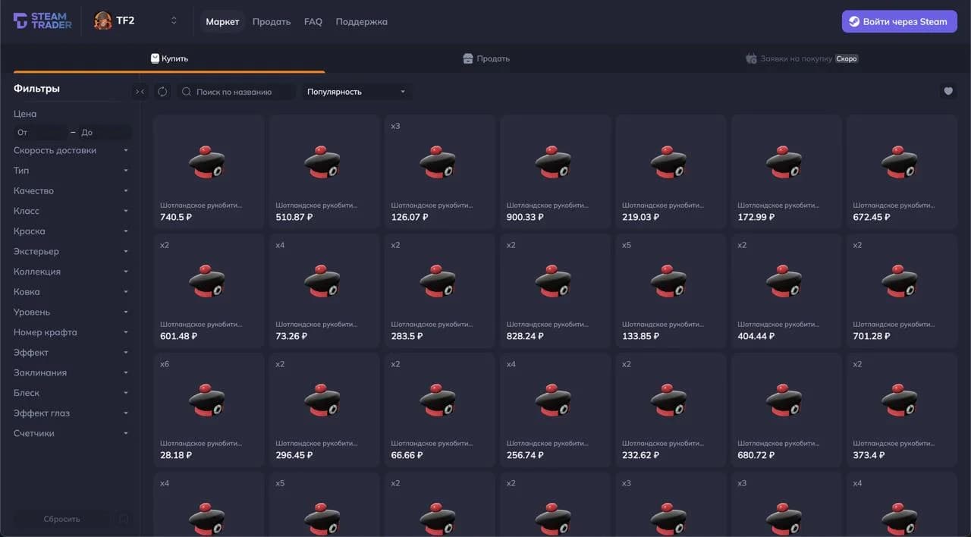Open the item priced 256.74 ₽
971x537 pixels.
555,410
